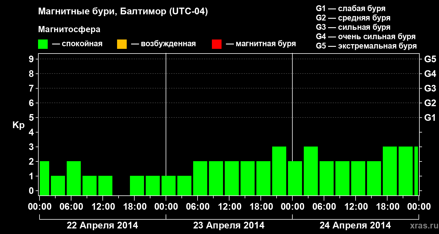Click the orange 'возбужденная' legend swatch
439x234 pixels.
122,44
